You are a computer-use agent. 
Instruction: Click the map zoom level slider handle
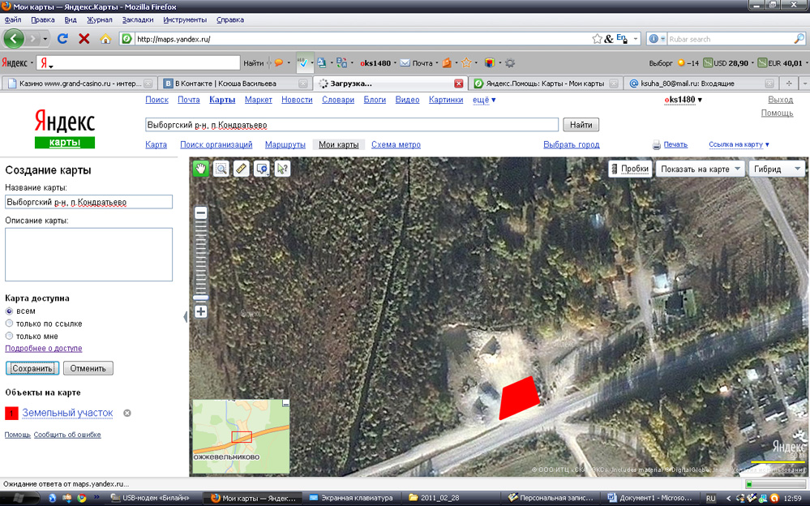[x=200, y=298]
